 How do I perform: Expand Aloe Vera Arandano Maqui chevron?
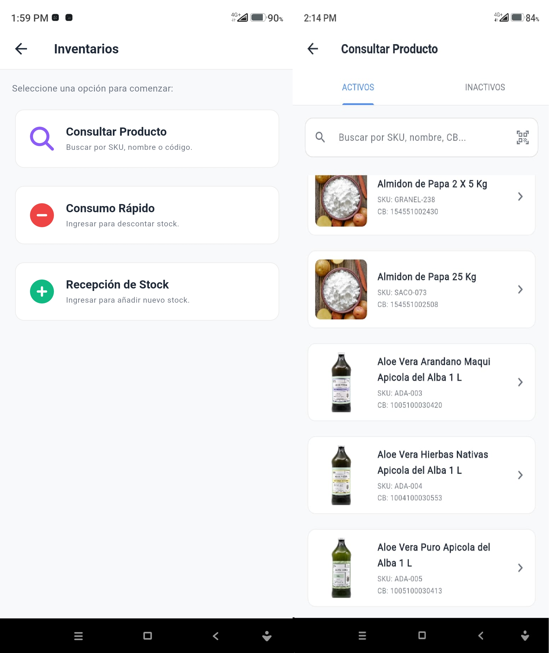coord(520,382)
